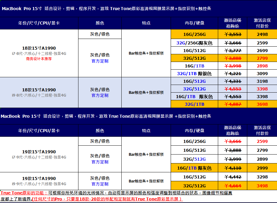Click the payment price 2999

coord(262,168)
